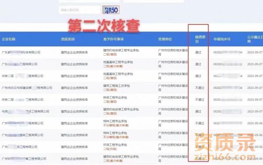Click the 核查意见 column header
Viewport: 263px width, 165px height.
coord(200,39)
